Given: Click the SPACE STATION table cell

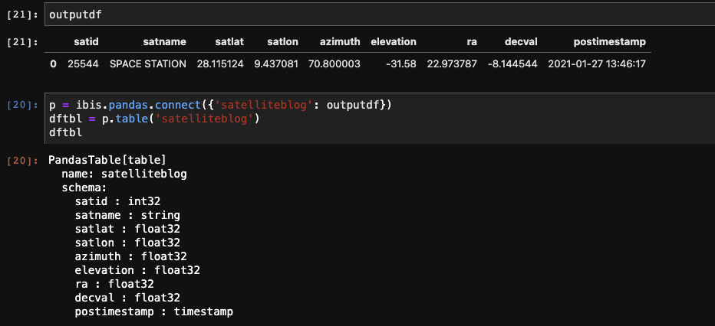Looking at the screenshot, I should pos(148,64).
